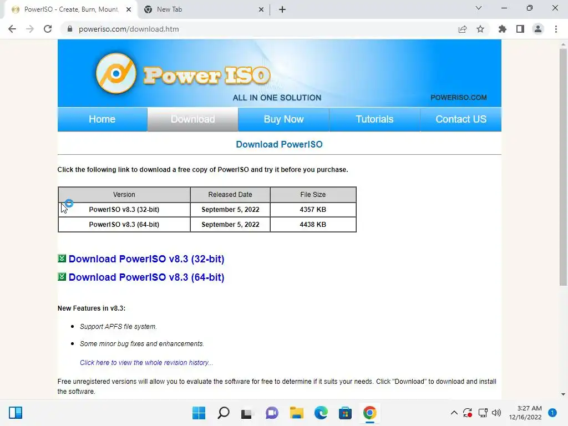Close the New Tab tab
This screenshot has height=426, width=568.
point(261,9)
